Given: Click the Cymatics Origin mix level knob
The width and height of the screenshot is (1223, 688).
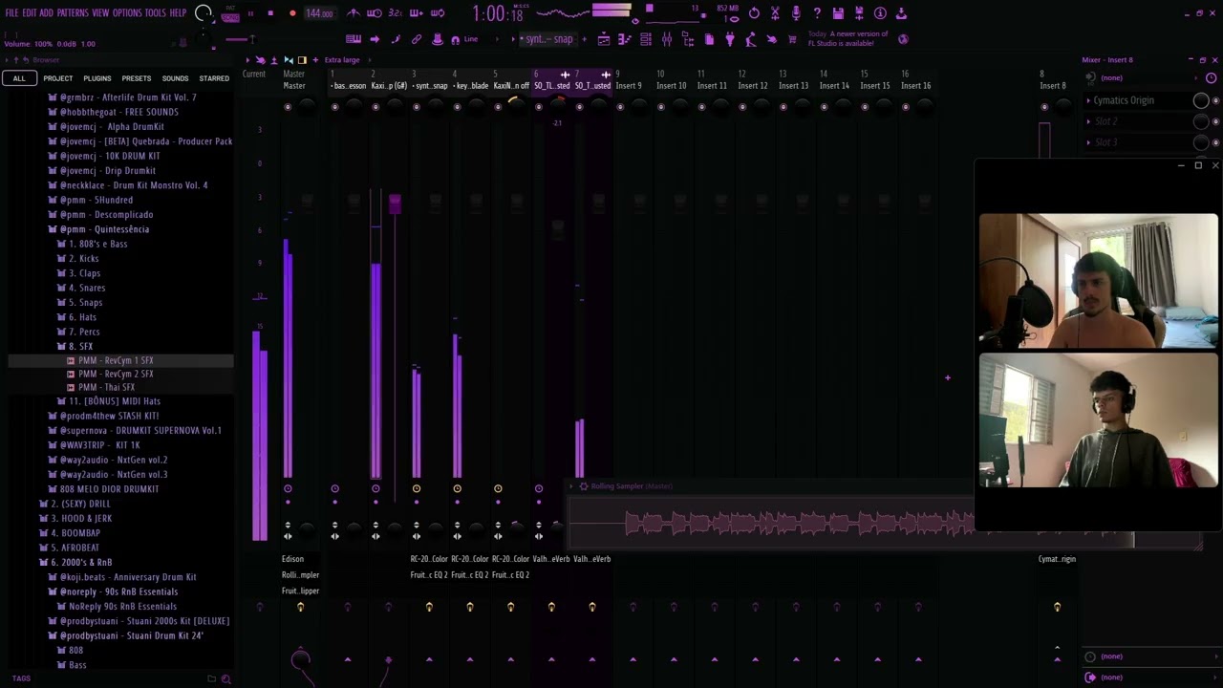Looking at the screenshot, I should (1201, 100).
